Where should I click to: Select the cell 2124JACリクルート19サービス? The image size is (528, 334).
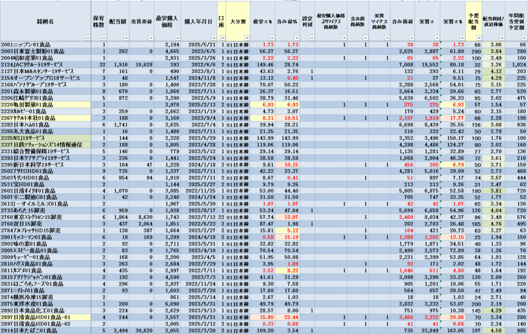tap(45, 64)
